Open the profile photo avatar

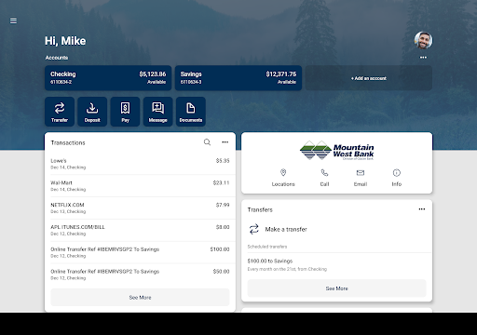(423, 40)
